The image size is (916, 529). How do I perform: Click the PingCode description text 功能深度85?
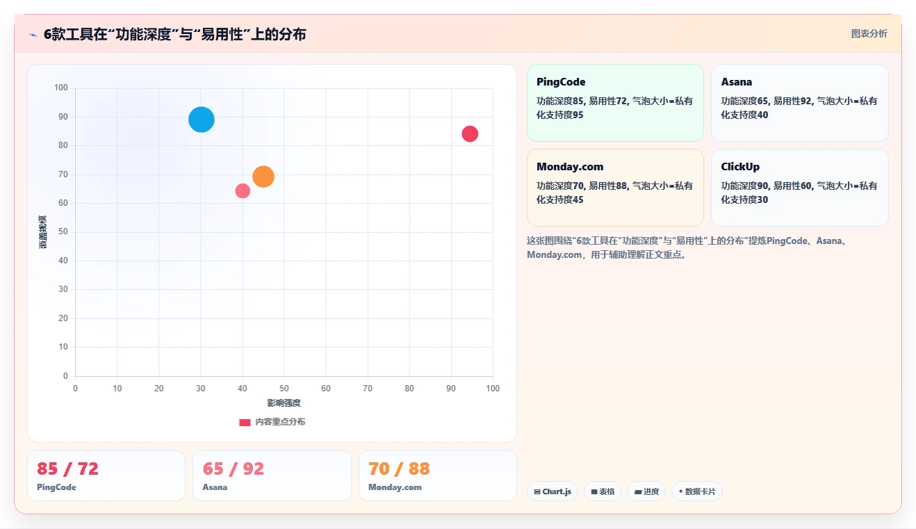pyautogui.click(x=615, y=108)
